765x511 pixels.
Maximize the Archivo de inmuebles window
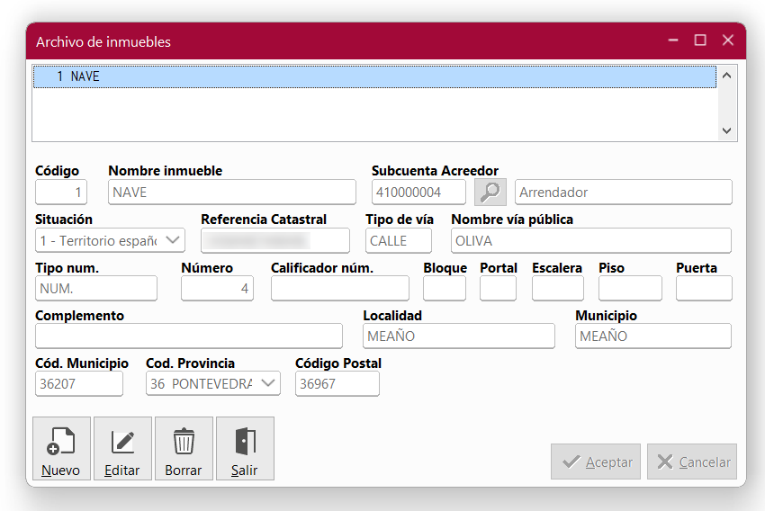700,40
